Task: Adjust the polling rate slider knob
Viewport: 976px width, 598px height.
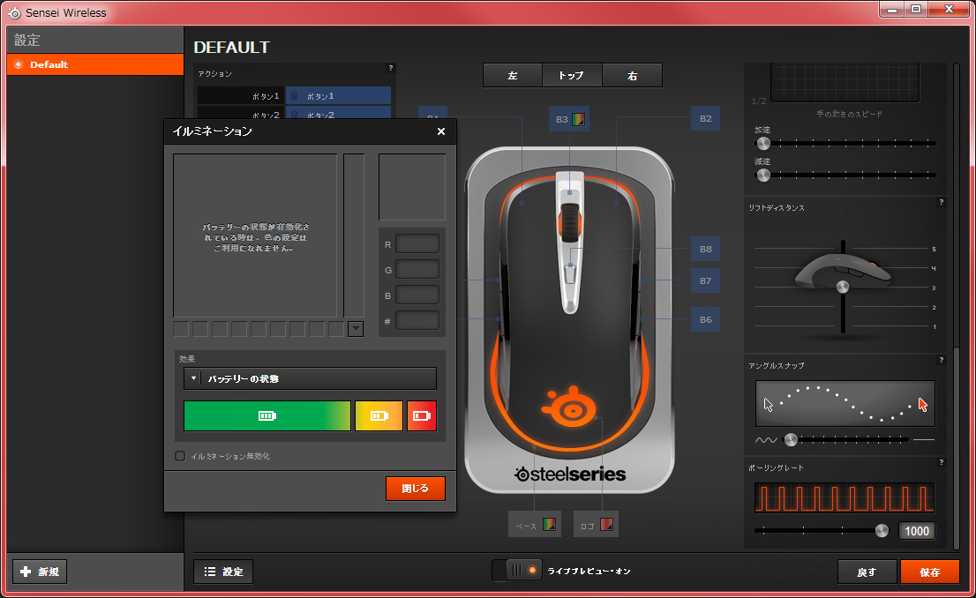Action: click(x=882, y=531)
